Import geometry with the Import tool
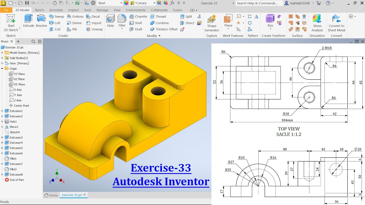This screenshot has height=205, width=365. pyautogui.click(x=94, y=23)
